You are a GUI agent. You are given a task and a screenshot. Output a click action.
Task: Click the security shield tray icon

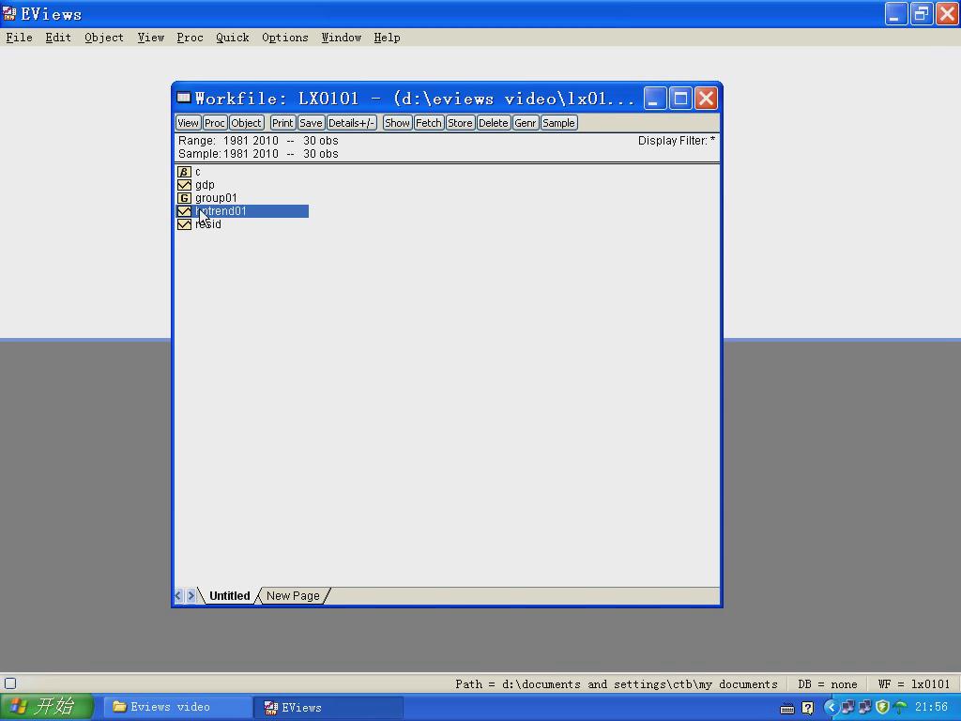pyautogui.click(x=882, y=708)
